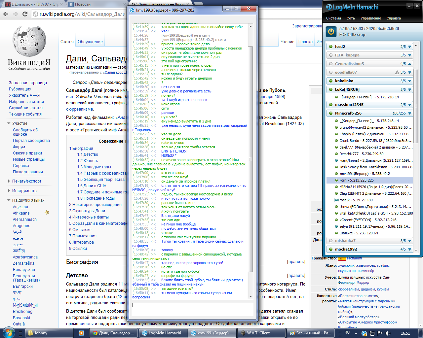Switch to Безымянный Paint taskbar item
Screen dimensions: 423x338
coord(310,333)
